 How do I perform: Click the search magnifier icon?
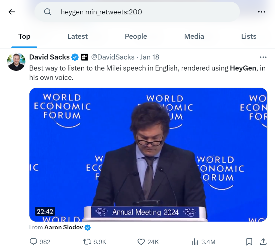coord(48,12)
